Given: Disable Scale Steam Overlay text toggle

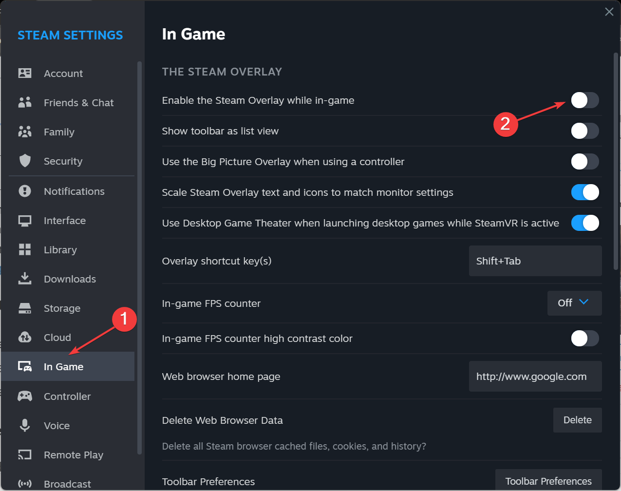Looking at the screenshot, I should click(x=584, y=192).
